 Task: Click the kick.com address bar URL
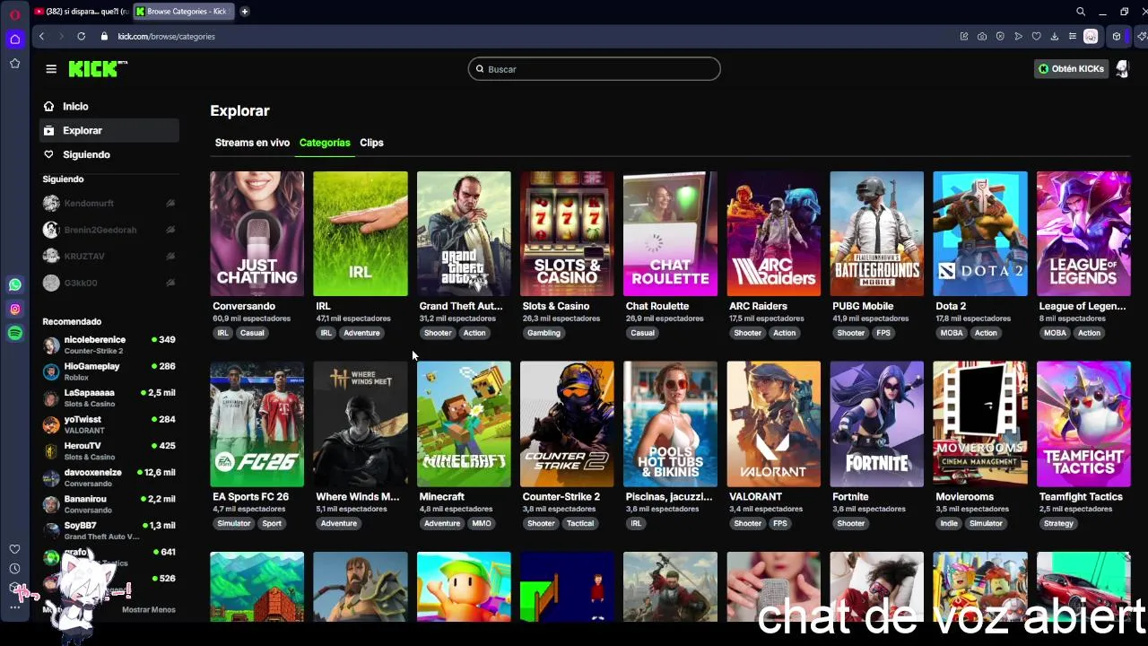(166, 37)
